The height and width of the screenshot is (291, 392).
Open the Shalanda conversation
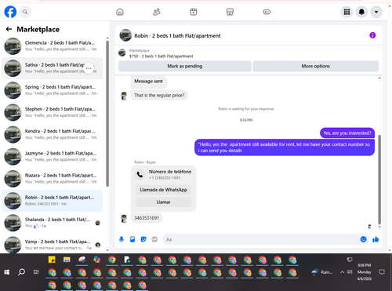[53, 223]
